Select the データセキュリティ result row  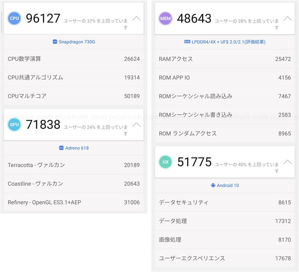(225, 203)
